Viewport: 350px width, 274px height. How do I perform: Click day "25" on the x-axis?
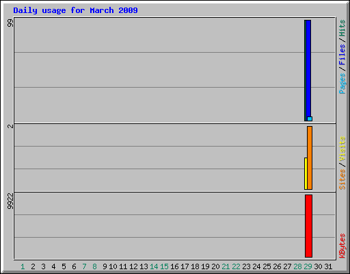click(x=267, y=266)
